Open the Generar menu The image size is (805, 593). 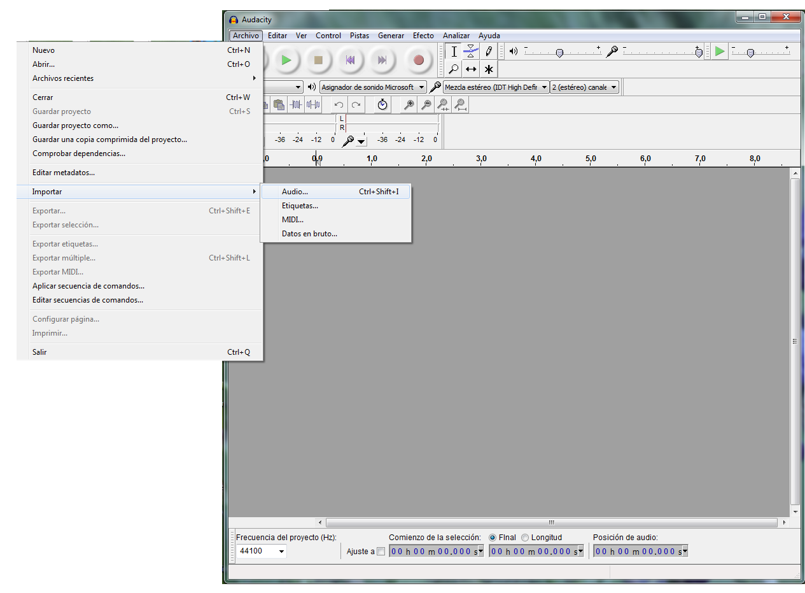pyautogui.click(x=391, y=36)
